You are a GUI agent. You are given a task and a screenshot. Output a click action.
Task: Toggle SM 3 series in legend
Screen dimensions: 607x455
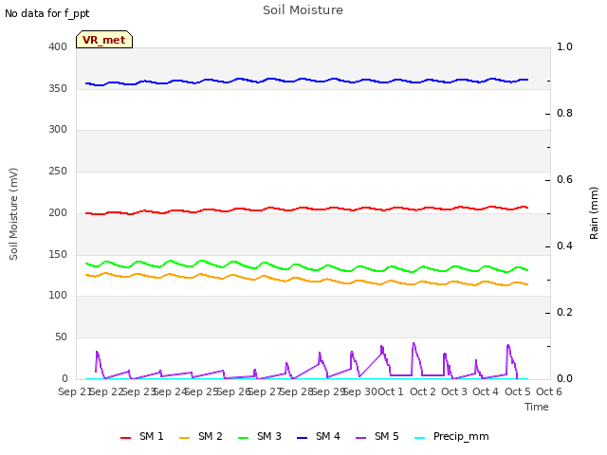259,436
